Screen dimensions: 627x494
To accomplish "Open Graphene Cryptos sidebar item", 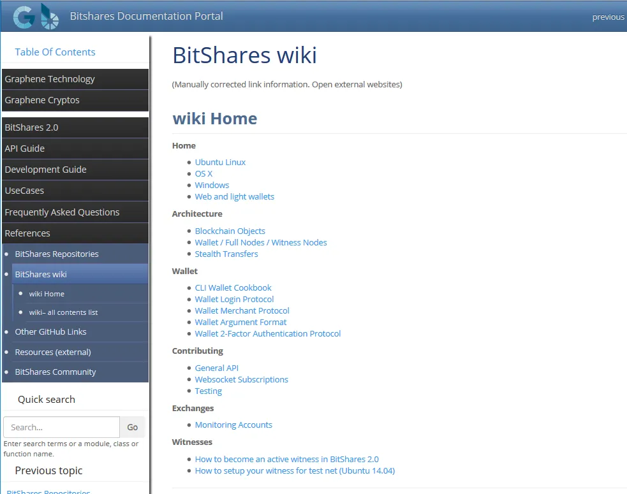I will (75, 100).
